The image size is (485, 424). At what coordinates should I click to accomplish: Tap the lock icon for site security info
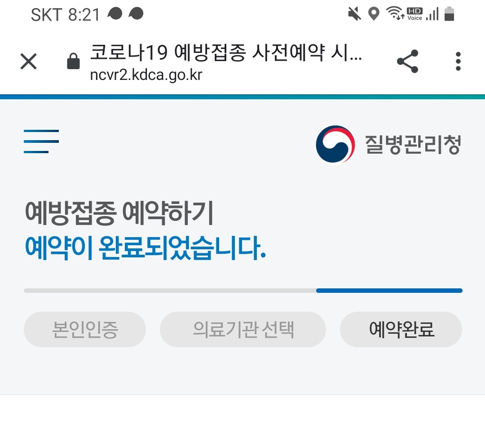73,61
